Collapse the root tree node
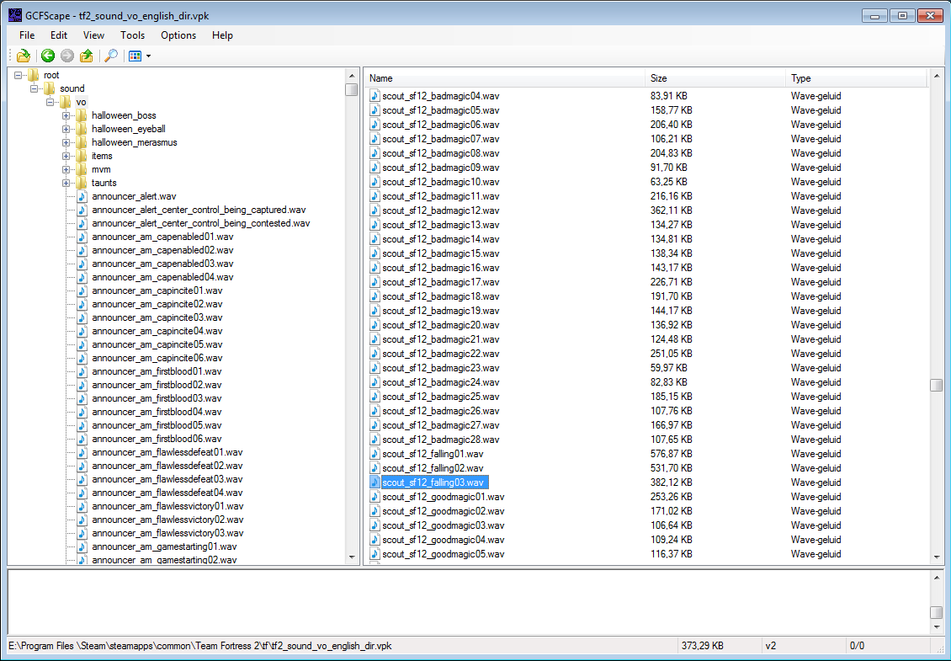 pos(19,75)
